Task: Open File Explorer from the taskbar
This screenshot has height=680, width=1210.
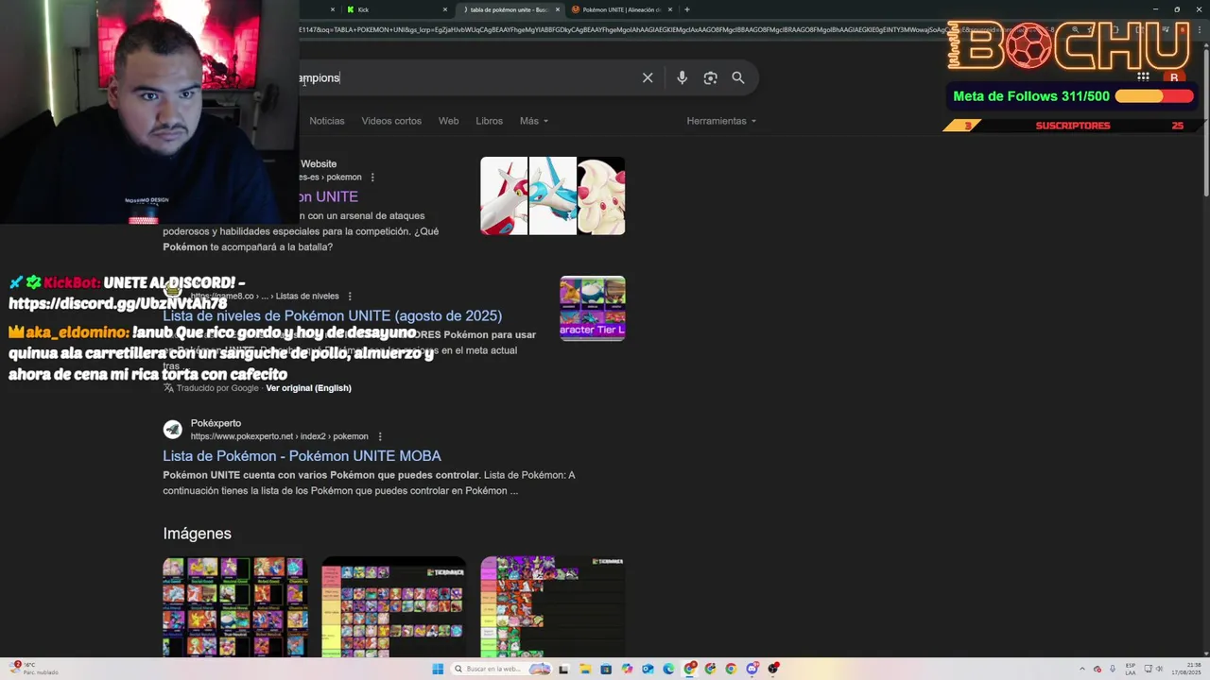Action: click(x=585, y=669)
